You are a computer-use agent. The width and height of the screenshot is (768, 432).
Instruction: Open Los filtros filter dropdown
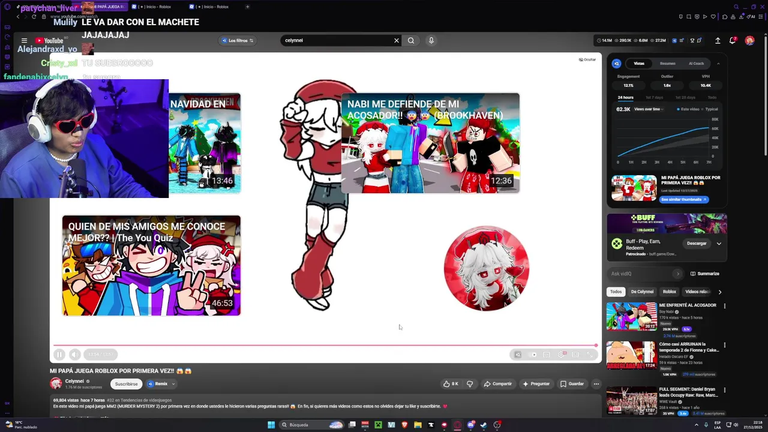pos(238,40)
